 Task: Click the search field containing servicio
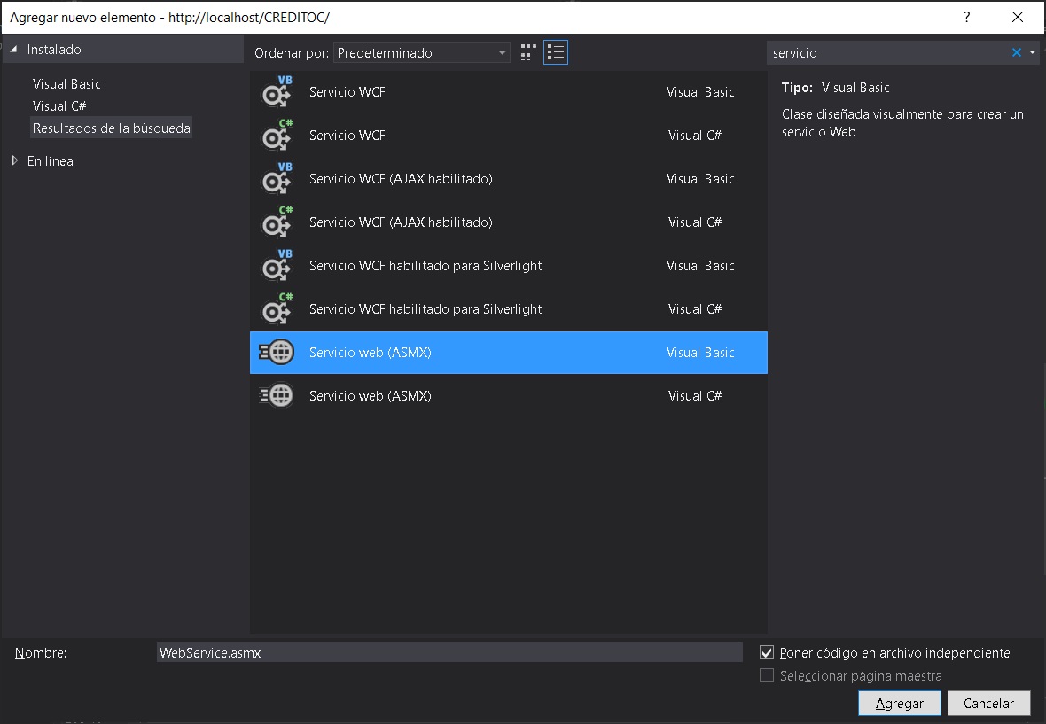[889, 52]
